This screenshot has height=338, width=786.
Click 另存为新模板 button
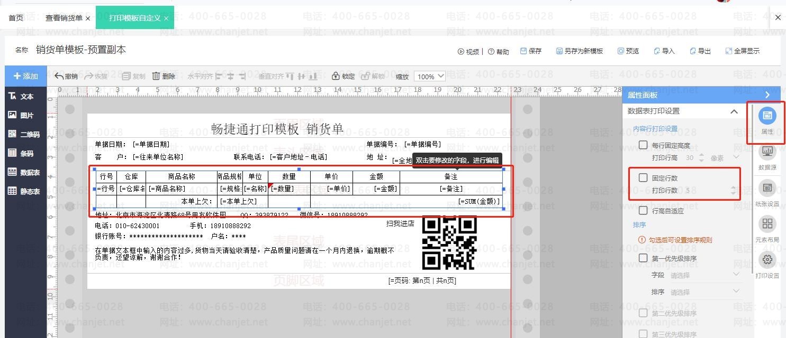tap(580, 51)
